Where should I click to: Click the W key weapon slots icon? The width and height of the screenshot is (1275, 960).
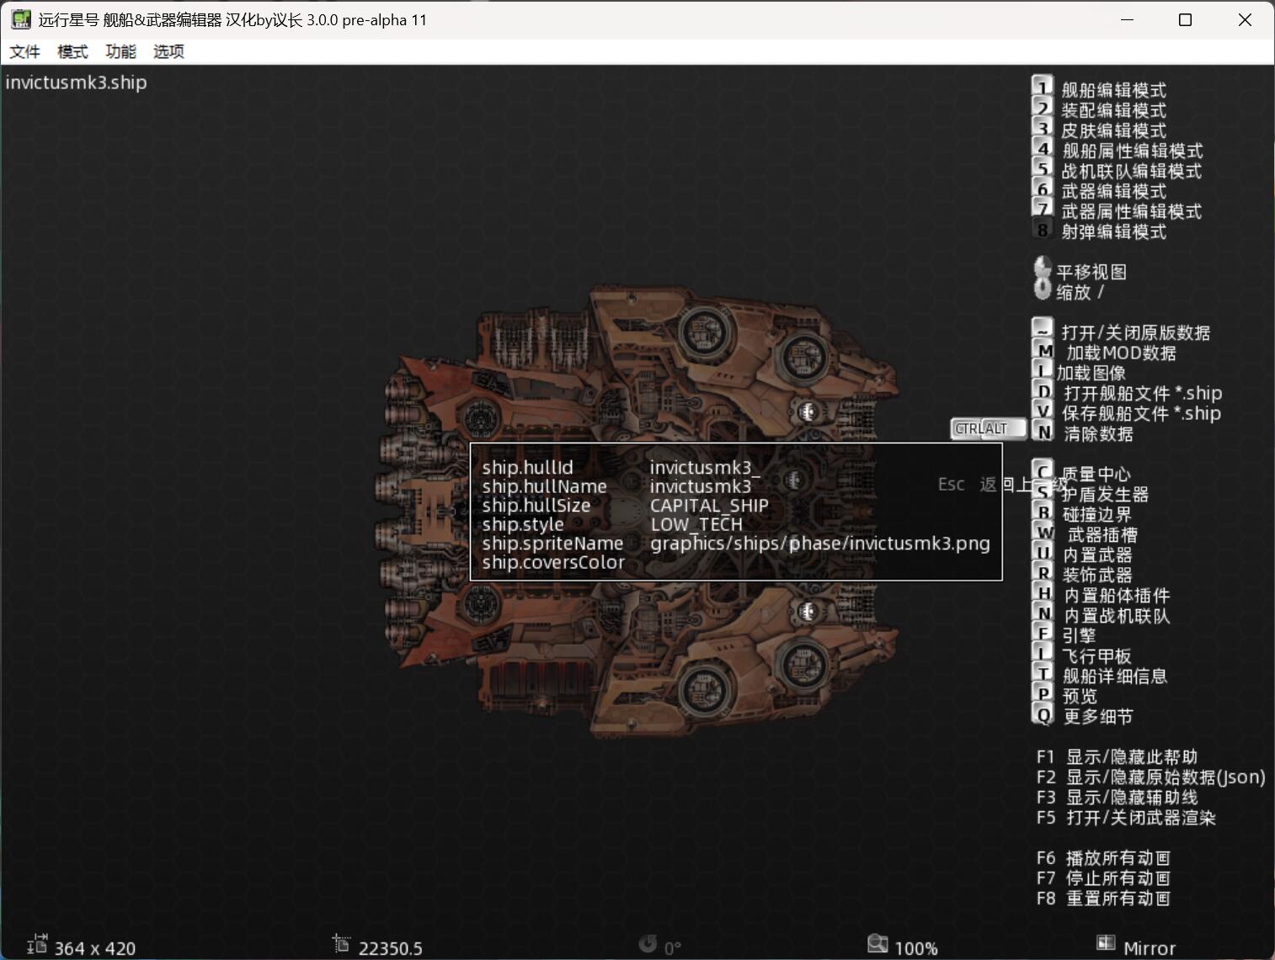(x=1044, y=533)
